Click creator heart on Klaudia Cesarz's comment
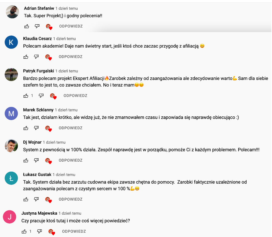Screen dimensions: 272x237 (48, 57)
